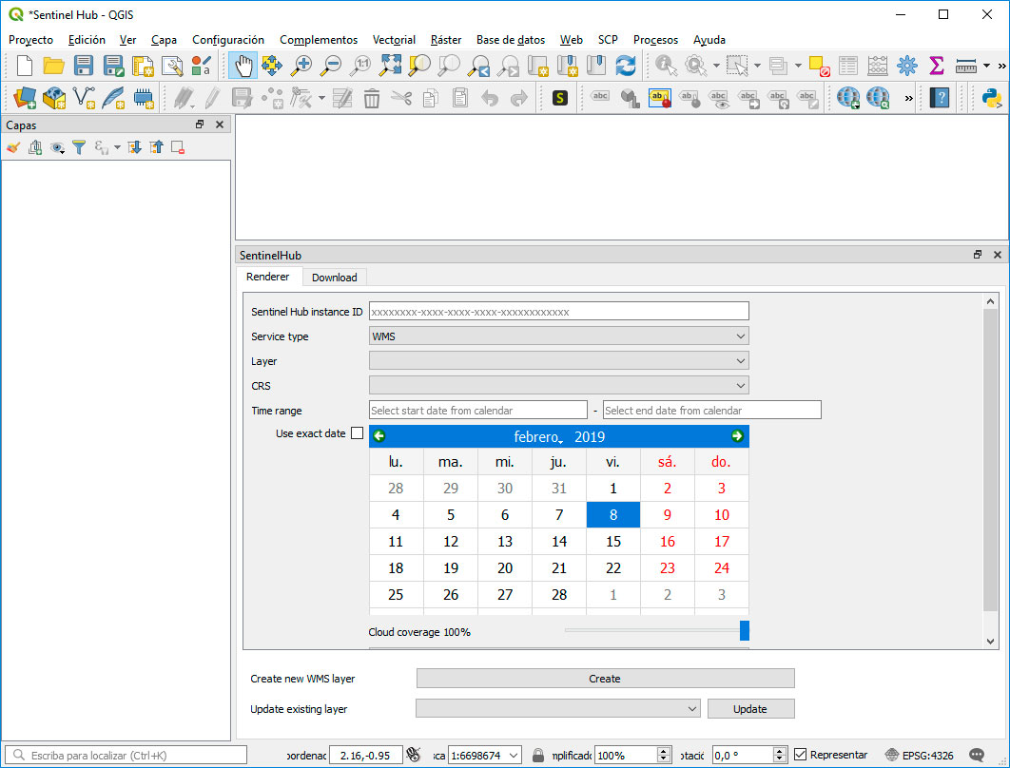The image size is (1010, 768).
Task: Open the field calculator abacus icon
Action: click(x=877, y=66)
